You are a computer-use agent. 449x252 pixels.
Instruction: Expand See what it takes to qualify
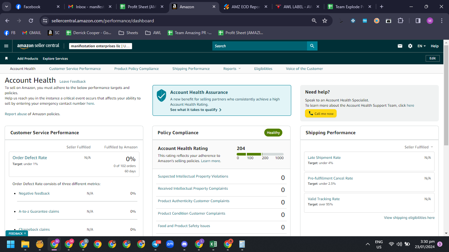click(196, 110)
